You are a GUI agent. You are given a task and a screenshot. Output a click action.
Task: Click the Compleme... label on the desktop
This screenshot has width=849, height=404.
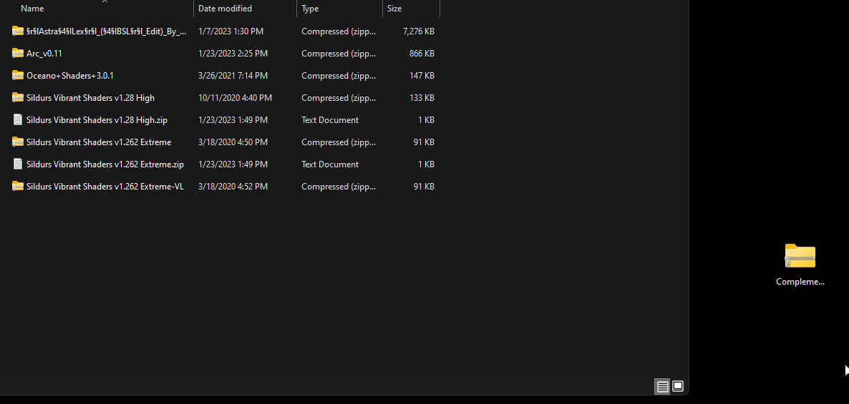click(x=800, y=282)
